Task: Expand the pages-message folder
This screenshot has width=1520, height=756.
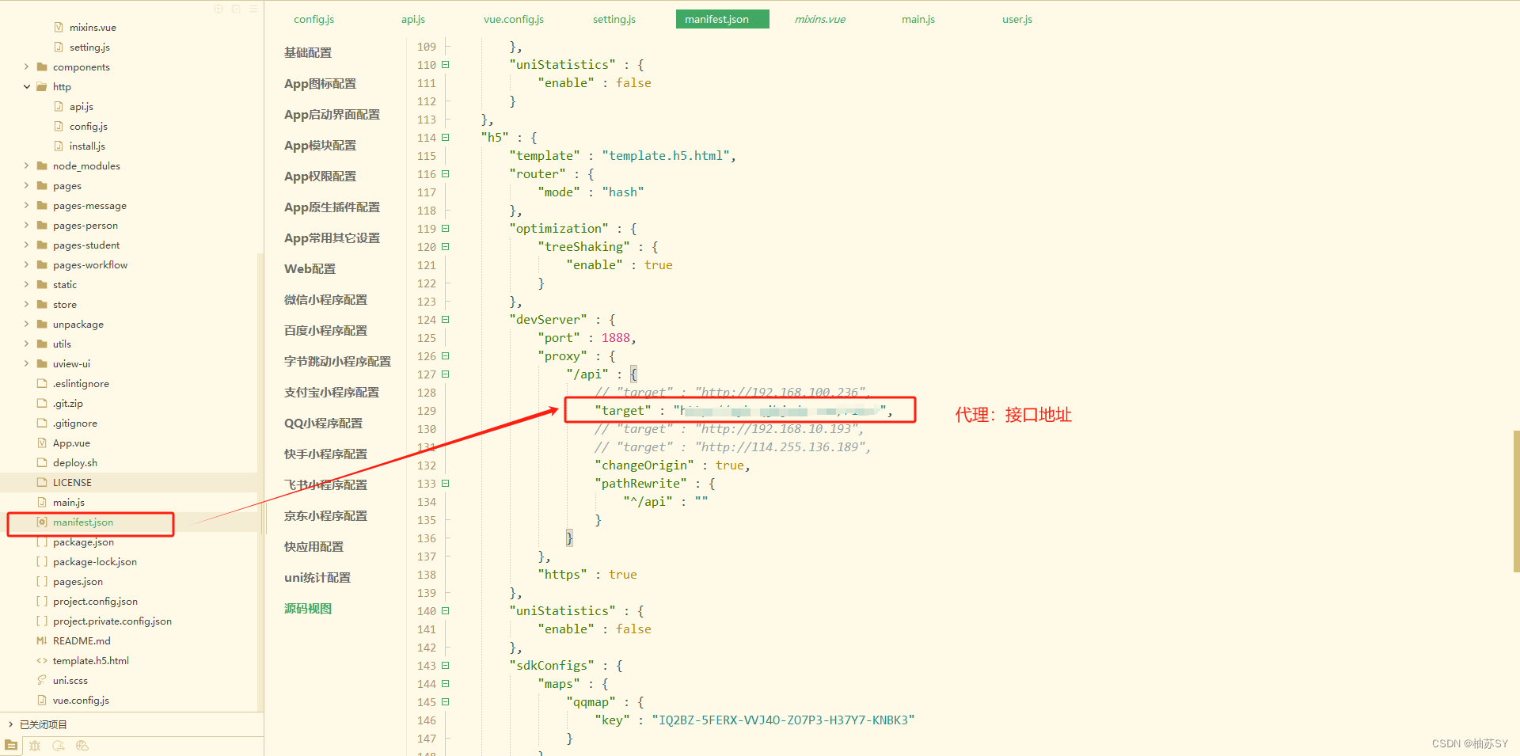Action: pos(26,205)
